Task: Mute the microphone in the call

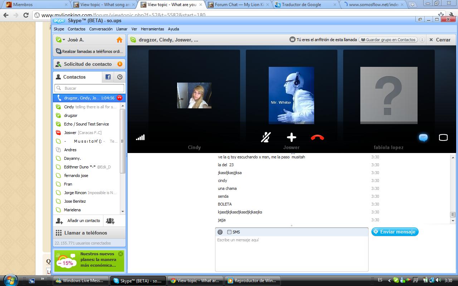Action: pyautogui.click(x=265, y=137)
